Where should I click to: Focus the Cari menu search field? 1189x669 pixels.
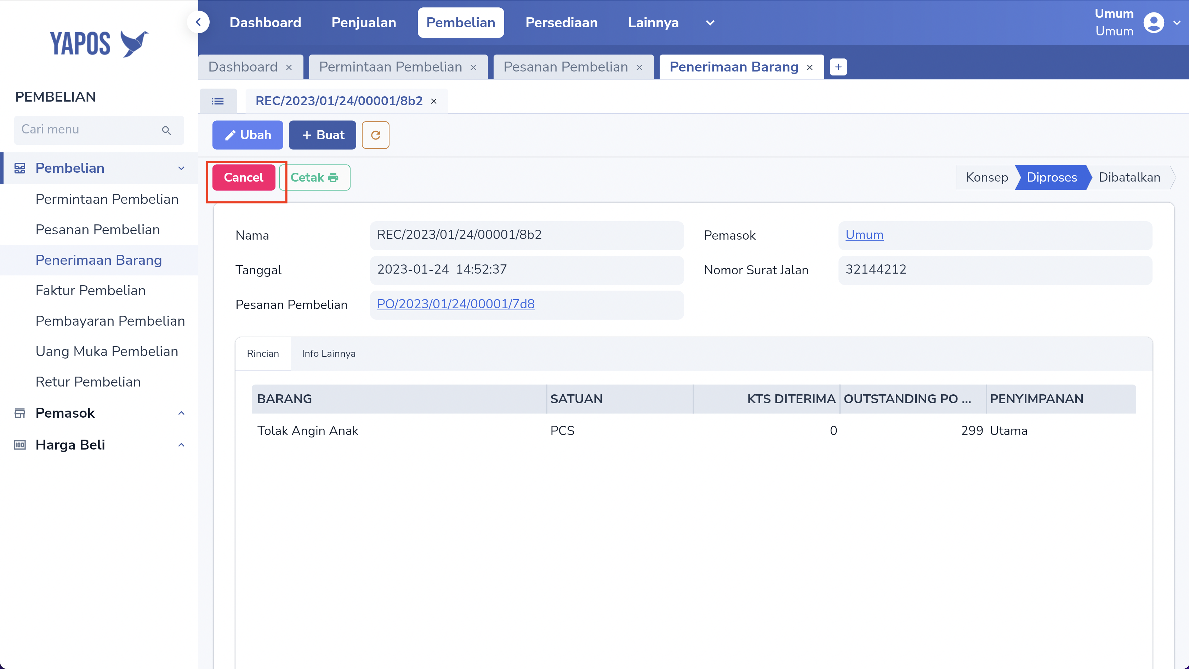click(x=99, y=130)
